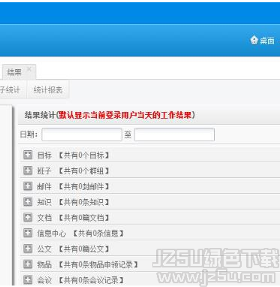Expand the 目标 row
Image resolution: width=280 pixels, height=287 pixels.
[x=28, y=155]
